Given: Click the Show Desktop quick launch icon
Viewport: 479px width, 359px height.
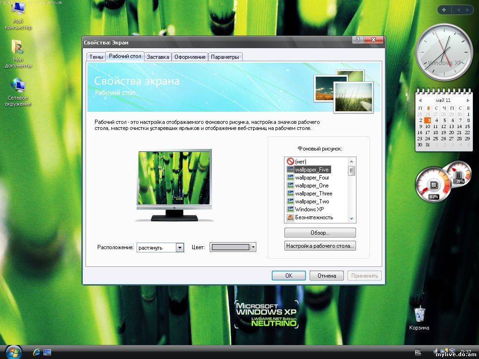Looking at the screenshot, I should pos(47,352).
